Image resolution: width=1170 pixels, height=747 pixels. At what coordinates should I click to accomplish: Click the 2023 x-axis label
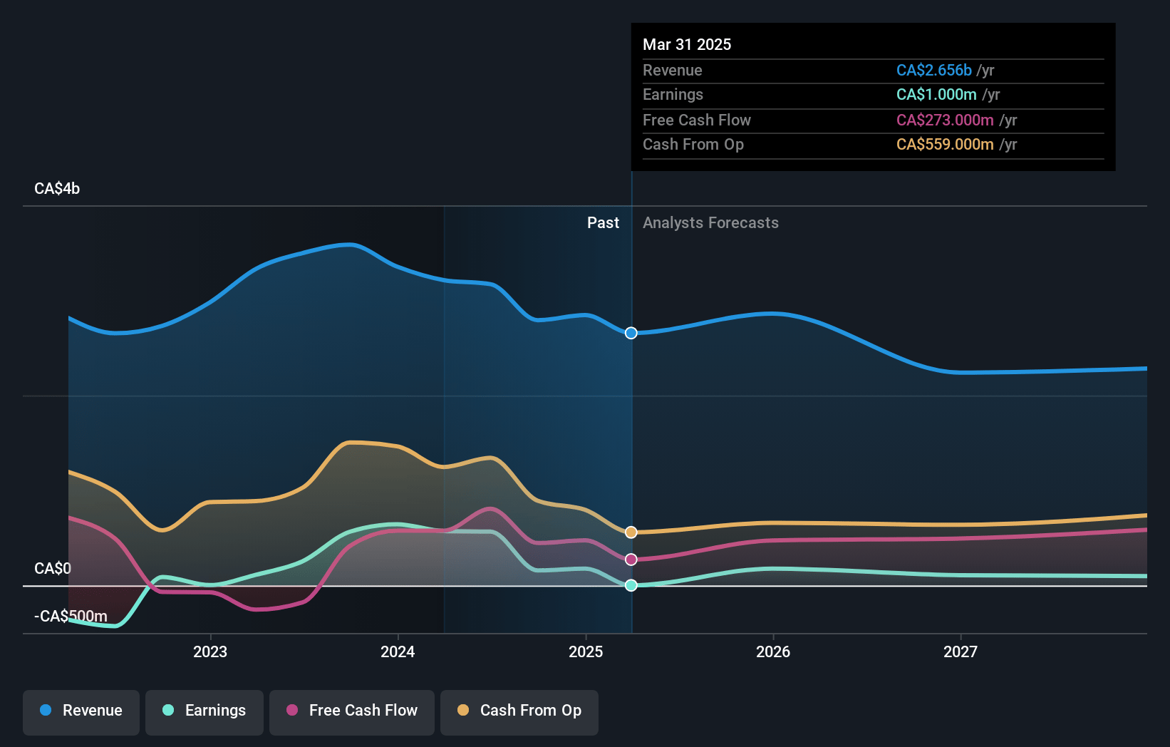(x=210, y=651)
